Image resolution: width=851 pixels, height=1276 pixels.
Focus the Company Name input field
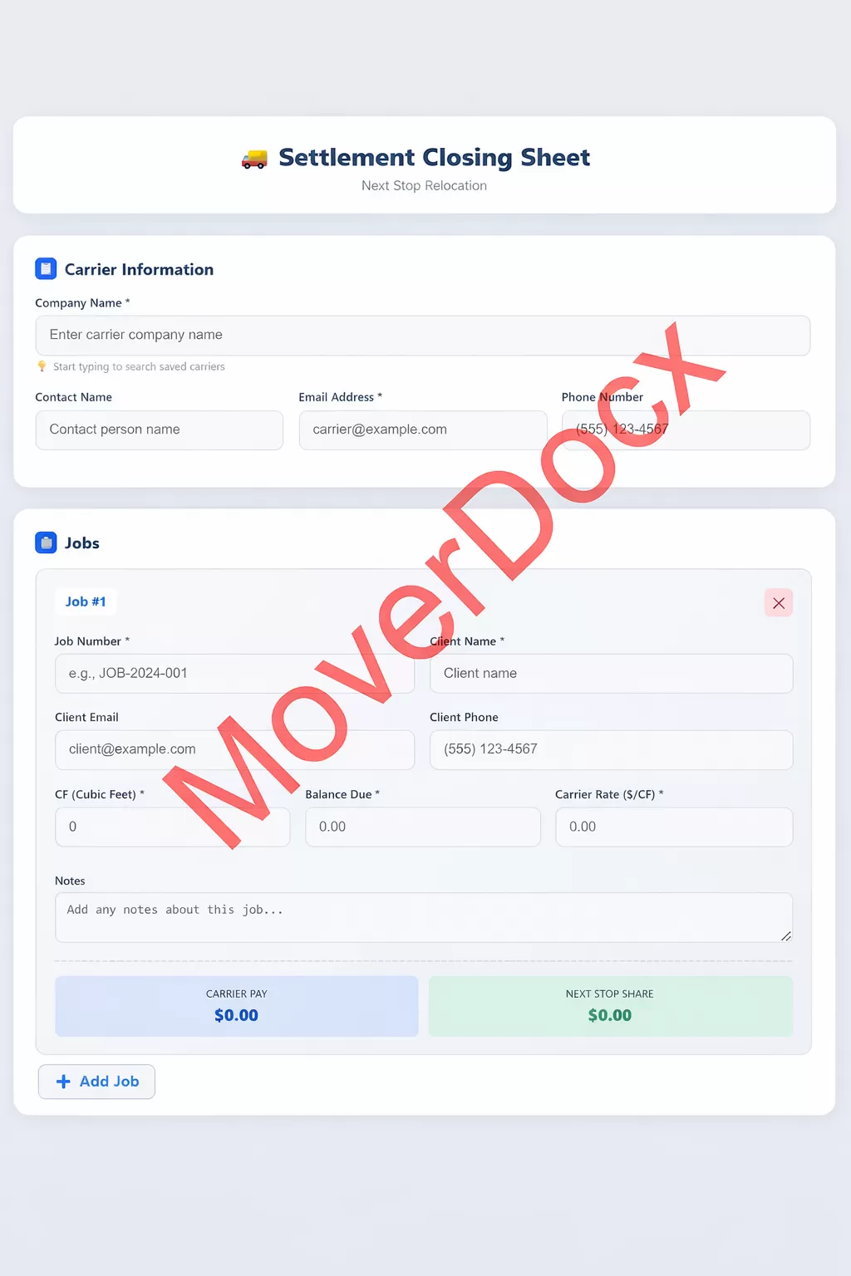point(422,336)
